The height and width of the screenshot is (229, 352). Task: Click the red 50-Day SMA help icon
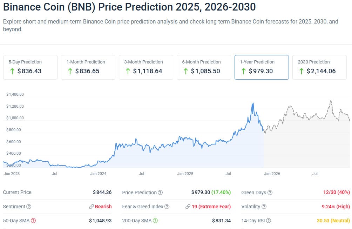click(33, 221)
